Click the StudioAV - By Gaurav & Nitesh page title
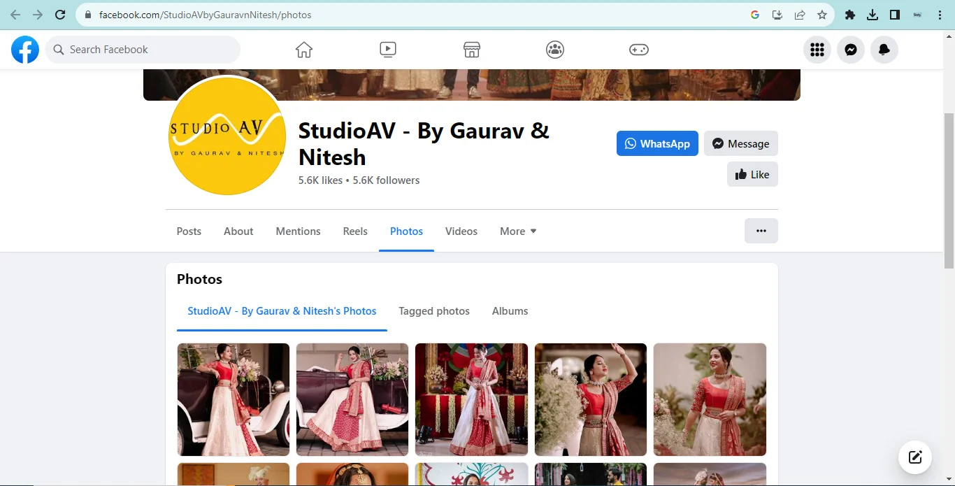 tap(424, 143)
